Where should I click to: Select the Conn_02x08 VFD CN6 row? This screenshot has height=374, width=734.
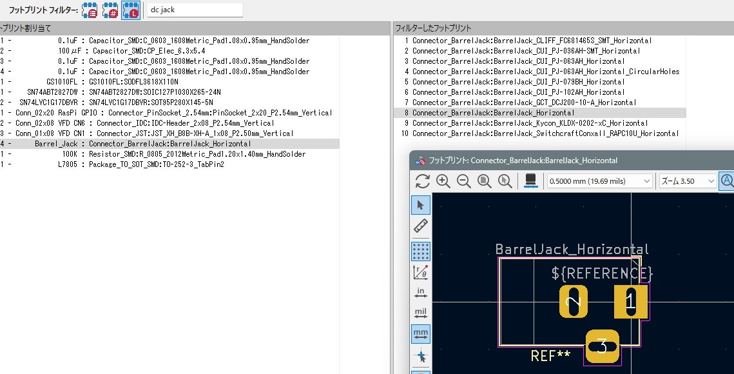coord(169,123)
